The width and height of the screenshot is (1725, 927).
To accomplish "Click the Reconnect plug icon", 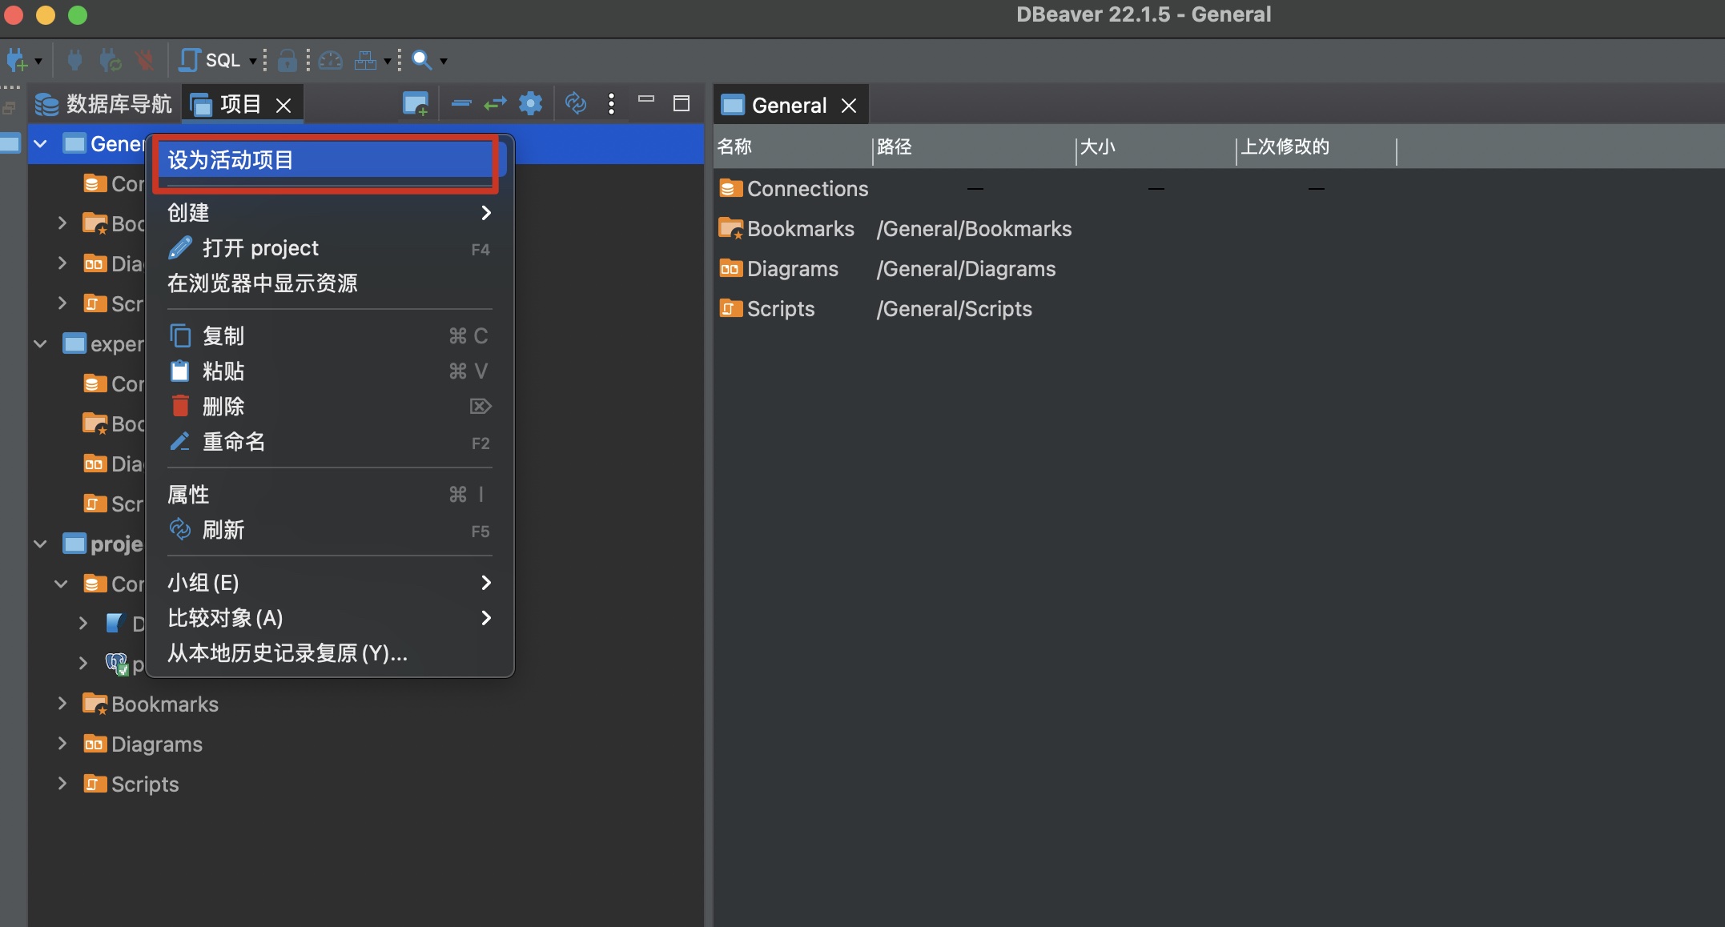I will (x=110, y=60).
